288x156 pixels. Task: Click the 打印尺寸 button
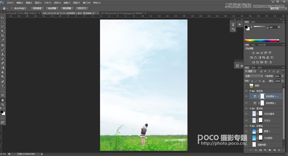[82, 8]
